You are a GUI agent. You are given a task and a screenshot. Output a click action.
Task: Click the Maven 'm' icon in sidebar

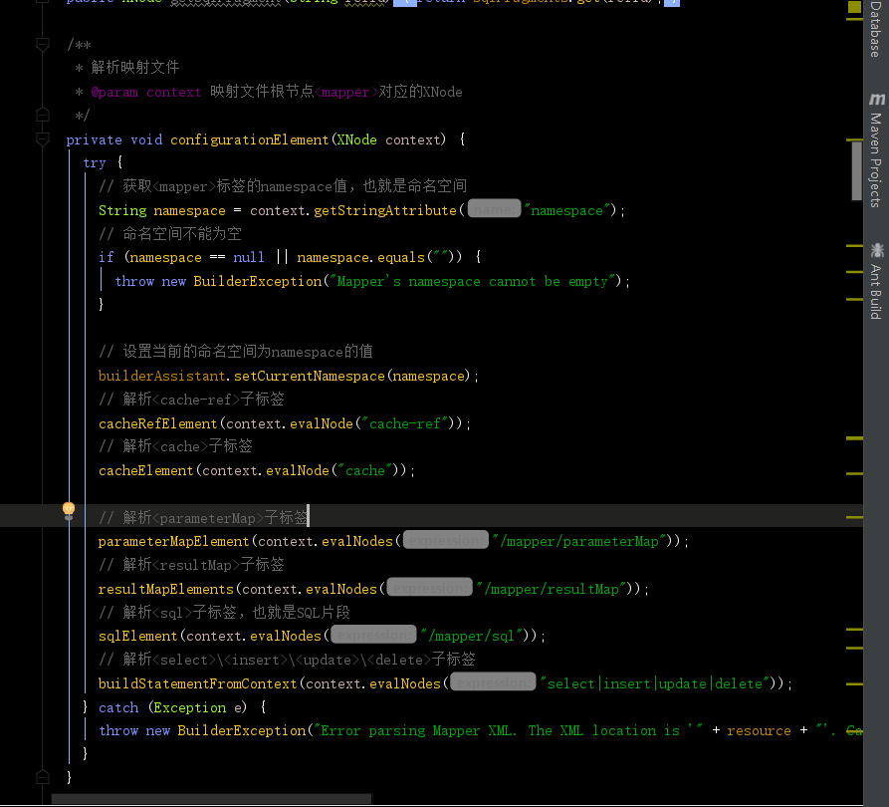tap(876, 100)
